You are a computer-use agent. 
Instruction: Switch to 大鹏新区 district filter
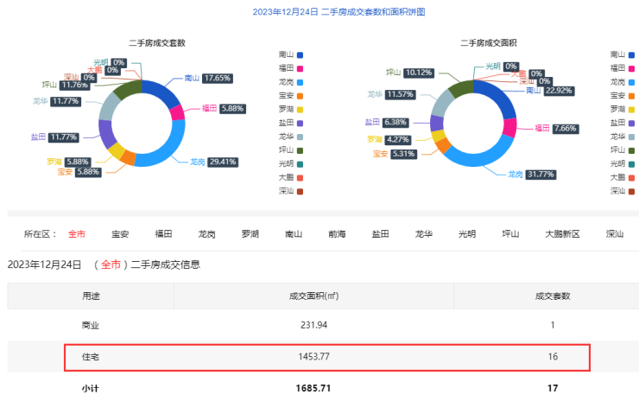[562, 233]
